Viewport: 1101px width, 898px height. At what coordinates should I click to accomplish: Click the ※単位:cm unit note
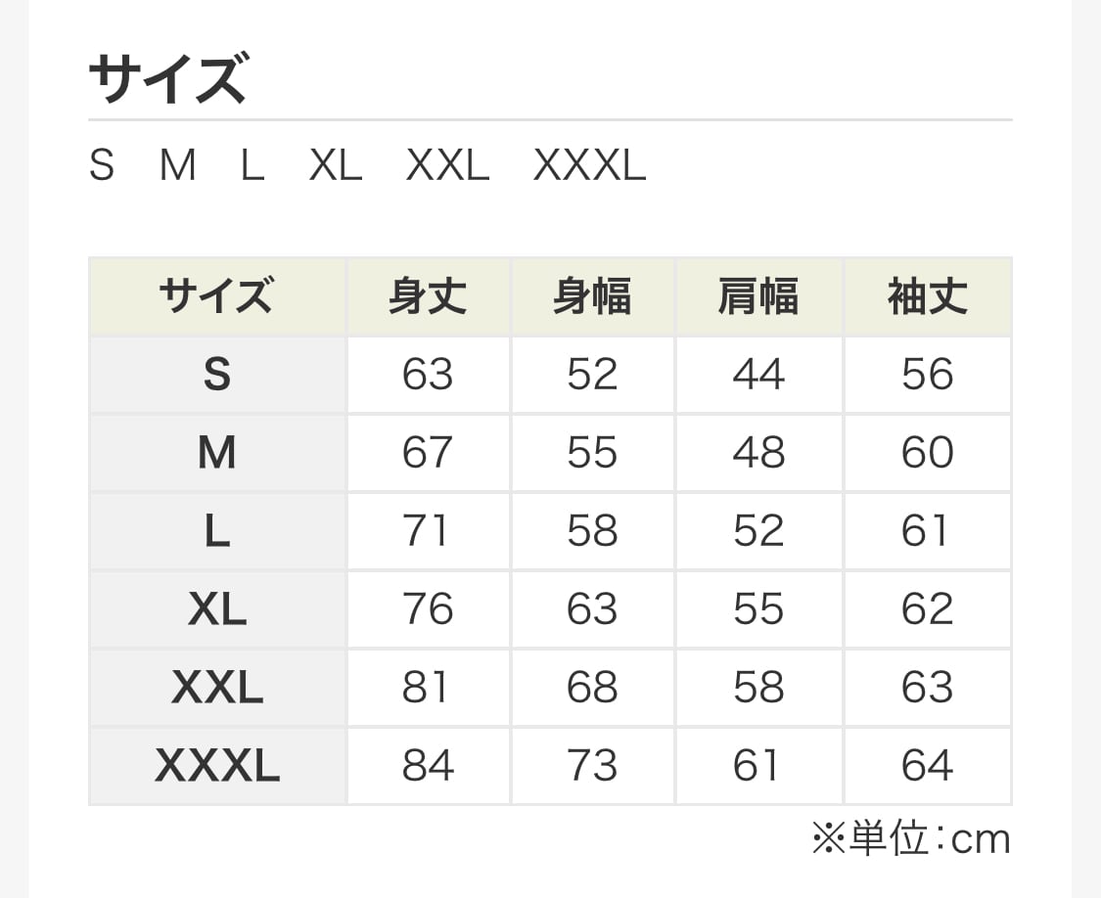point(910,839)
